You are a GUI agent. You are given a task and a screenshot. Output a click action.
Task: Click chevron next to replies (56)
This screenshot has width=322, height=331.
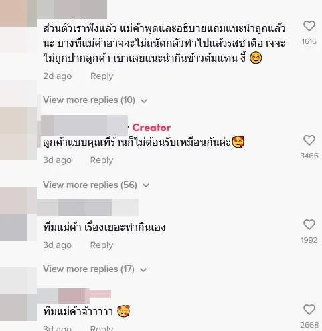pos(146,185)
